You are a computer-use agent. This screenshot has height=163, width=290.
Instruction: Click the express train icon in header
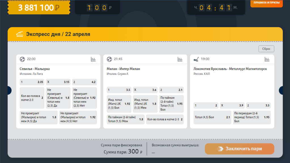20,34
